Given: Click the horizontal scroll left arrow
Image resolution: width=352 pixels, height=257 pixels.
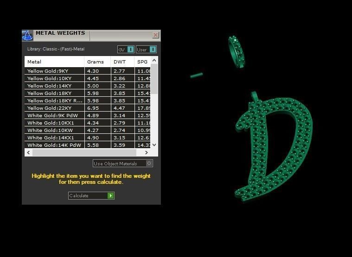Looking at the screenshot, I should (x=28, y=153).
